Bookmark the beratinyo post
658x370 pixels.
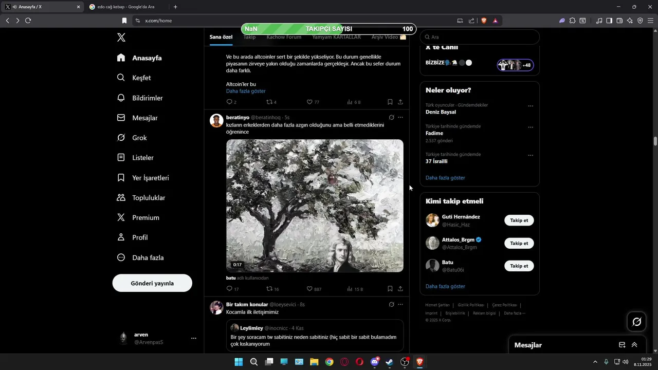coord(390,289)
